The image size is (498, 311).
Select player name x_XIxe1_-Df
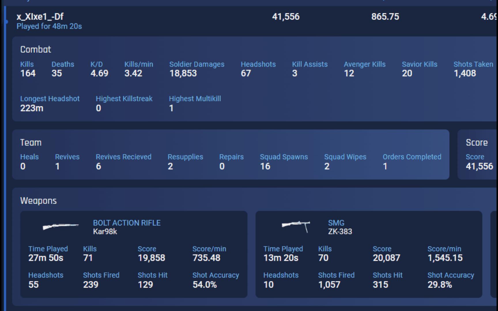pyautogui.click(x=40, y=16)
